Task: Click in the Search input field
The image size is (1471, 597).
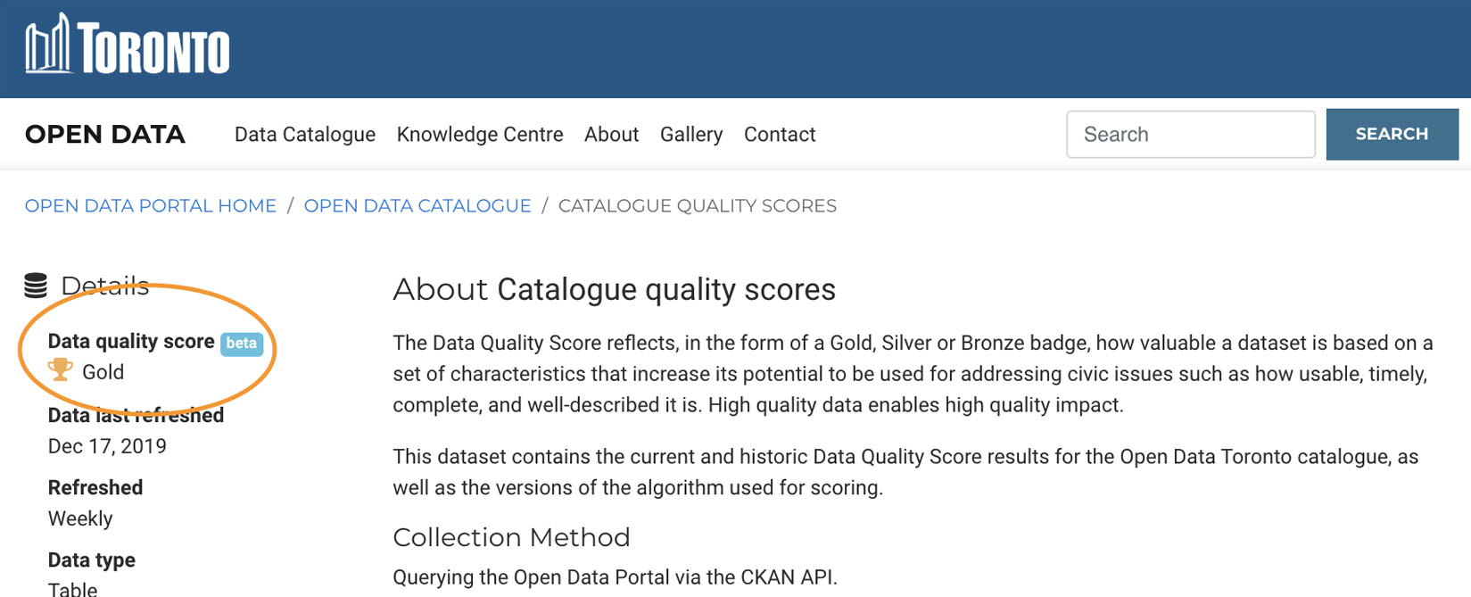Action: coord(1191,135)
